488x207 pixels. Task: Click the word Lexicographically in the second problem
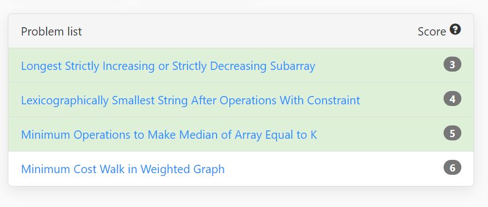point(65,100)
